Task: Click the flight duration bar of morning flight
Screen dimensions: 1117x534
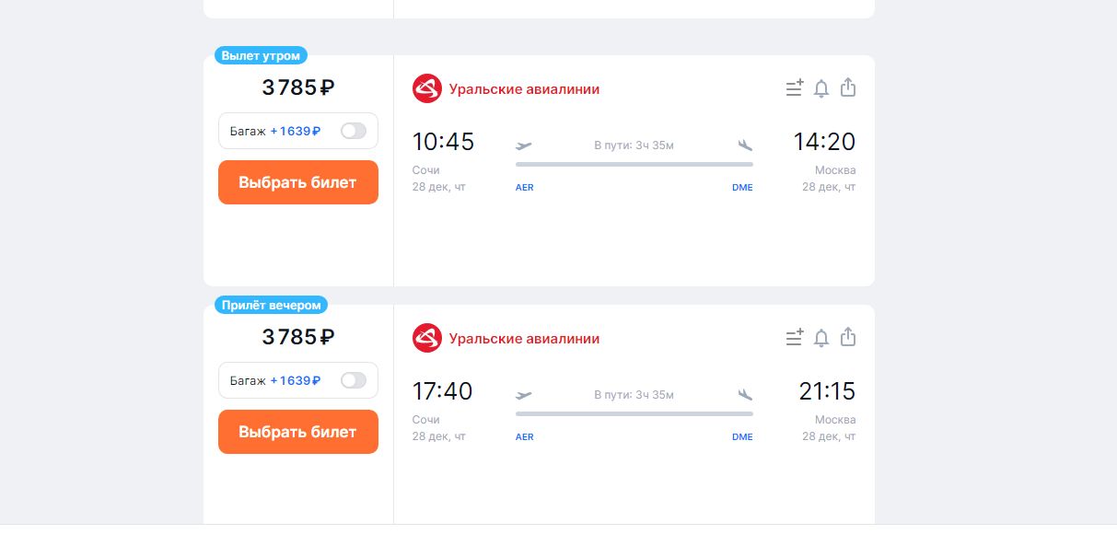Action: point(634,164)
